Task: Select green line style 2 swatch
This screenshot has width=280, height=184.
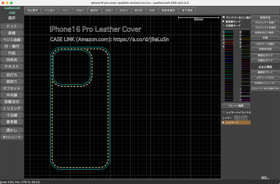Action: click(x=229, y=36)
